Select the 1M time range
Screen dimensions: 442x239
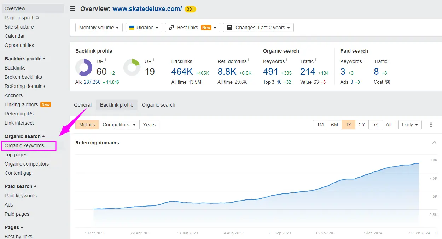[320, 125]
